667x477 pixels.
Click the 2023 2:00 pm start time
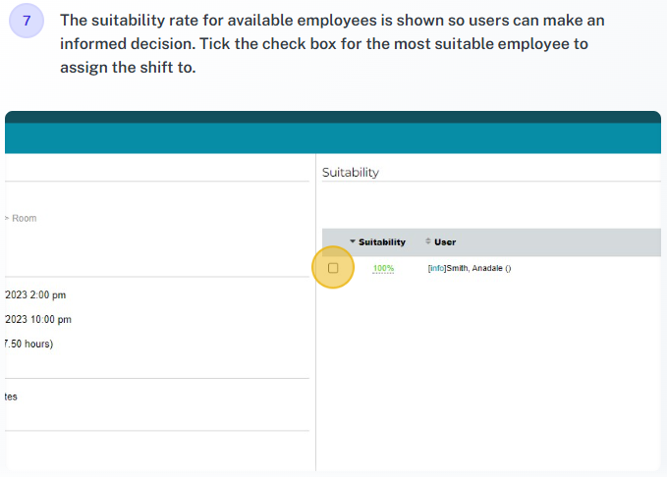point(35,295)
